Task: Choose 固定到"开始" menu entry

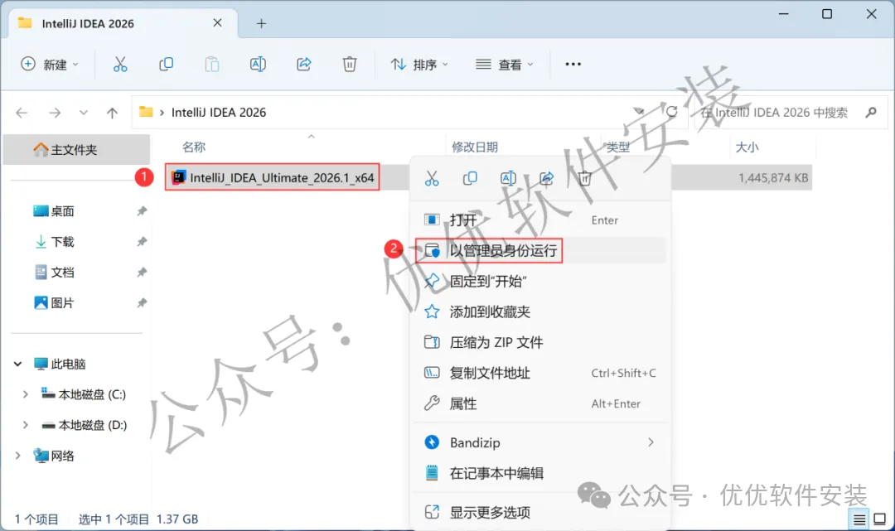Action: click(540, 281)
